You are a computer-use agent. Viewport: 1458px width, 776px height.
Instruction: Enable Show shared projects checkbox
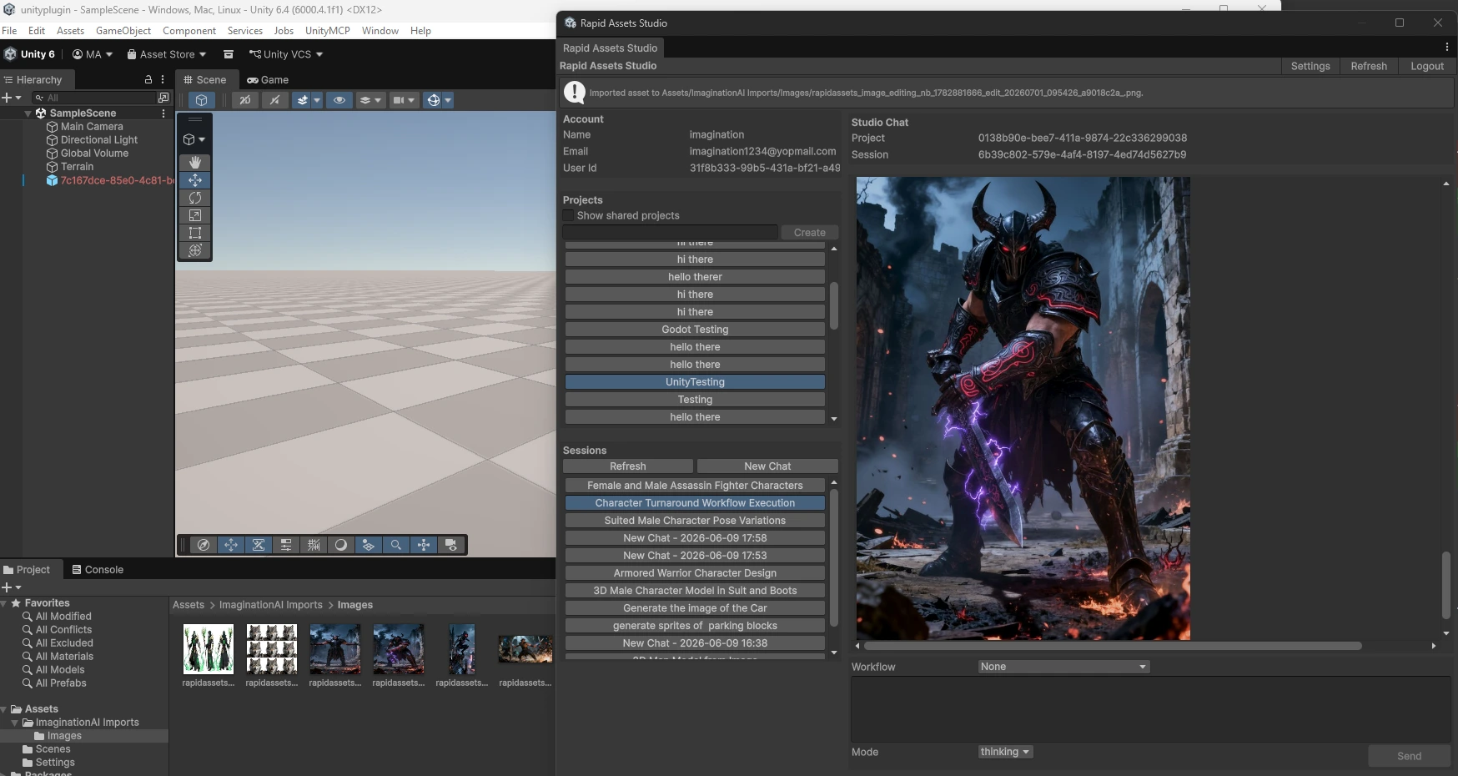[x=569, y=215]
